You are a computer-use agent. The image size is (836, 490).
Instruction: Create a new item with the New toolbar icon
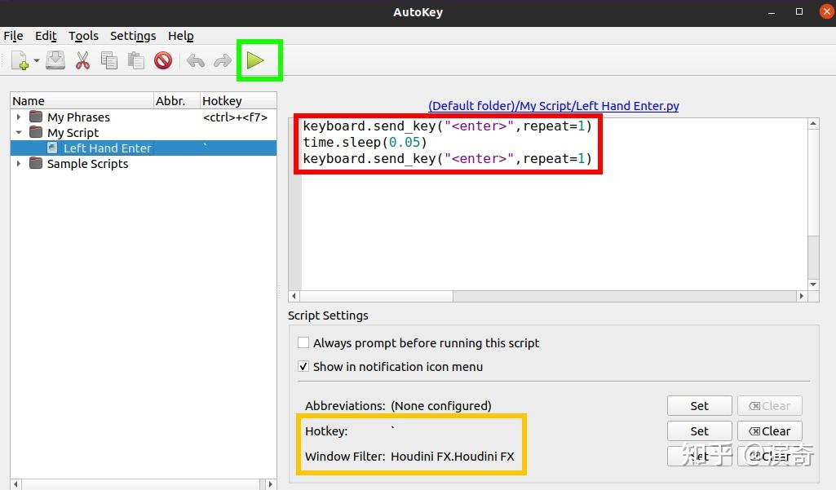pos(18,60)
